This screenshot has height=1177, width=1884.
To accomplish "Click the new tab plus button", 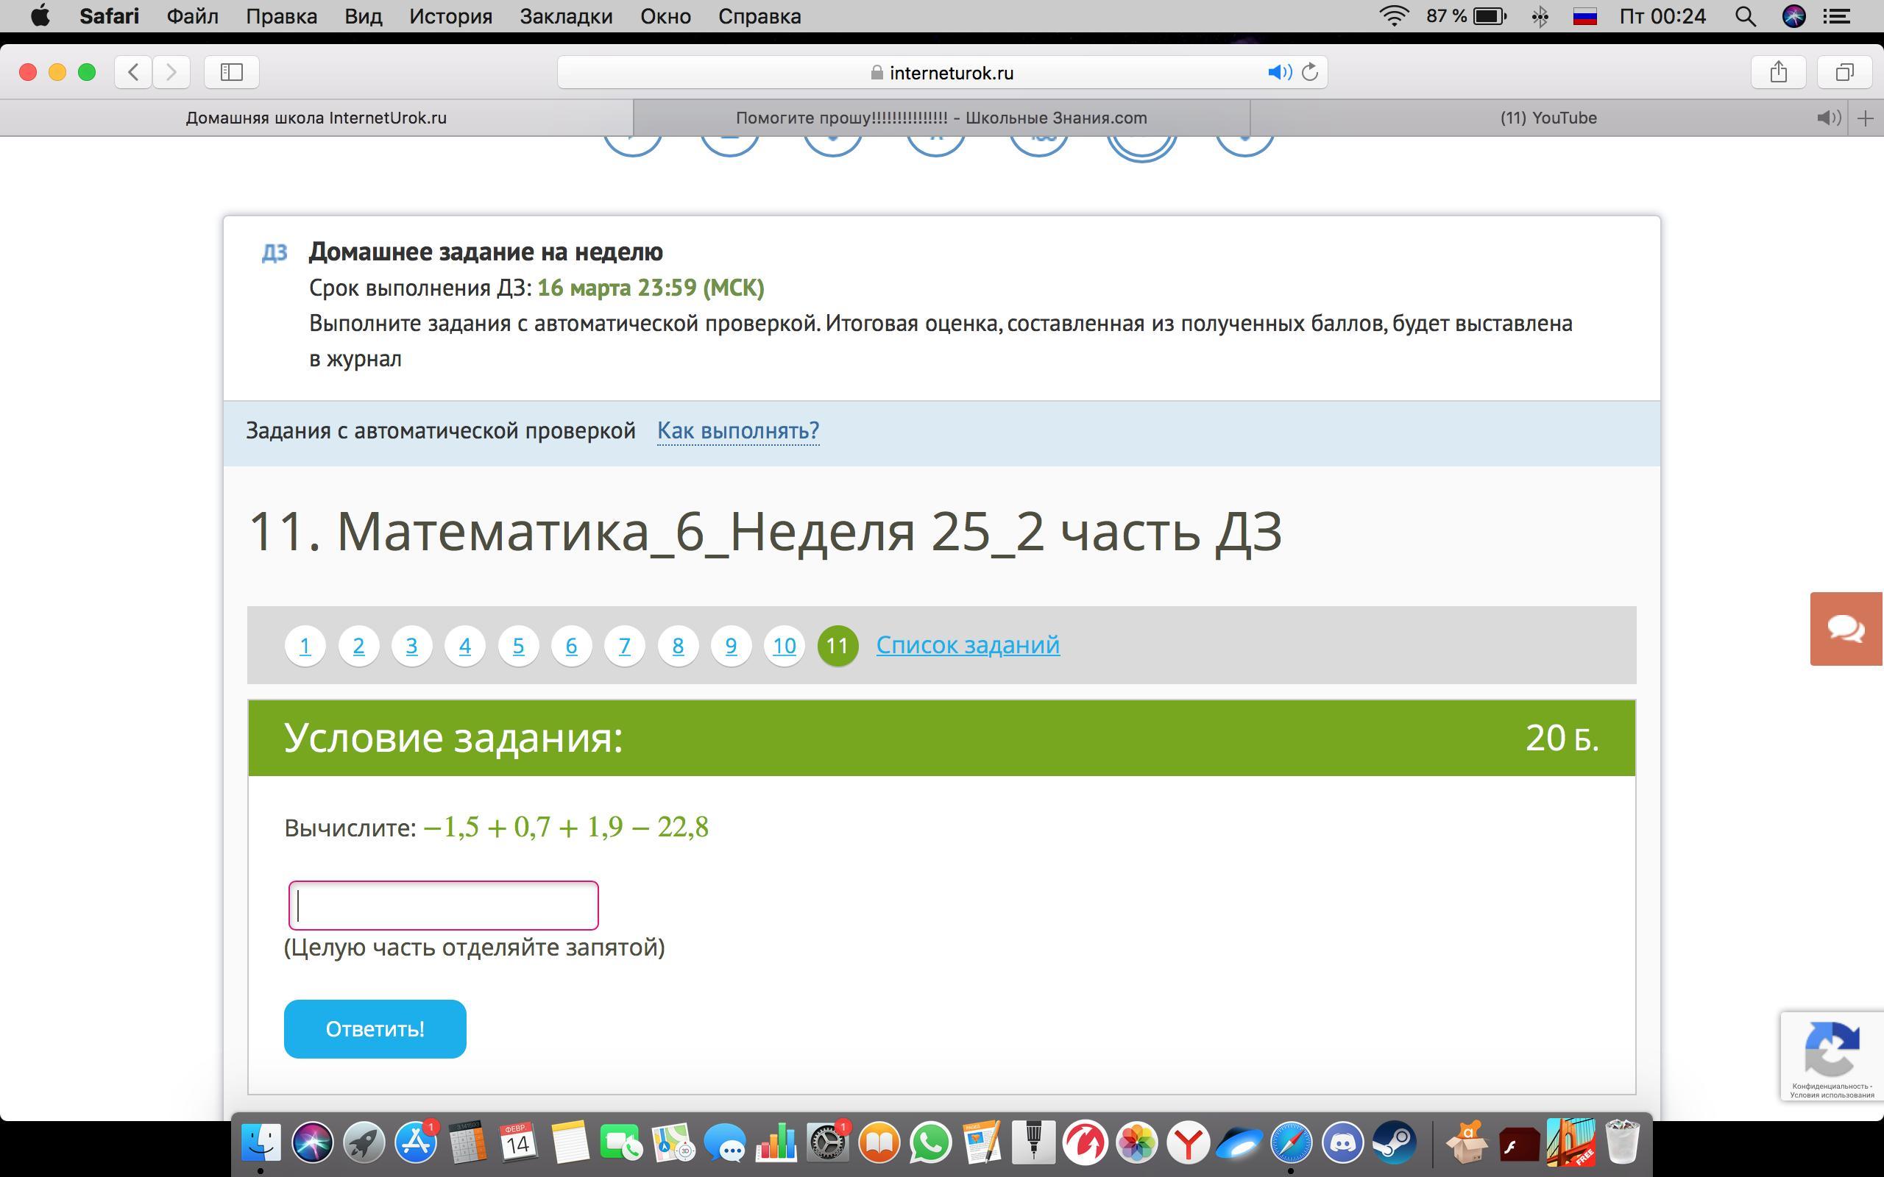I will [x=1866, y=118].
